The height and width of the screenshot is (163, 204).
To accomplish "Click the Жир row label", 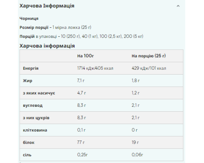I will point(28,81).
